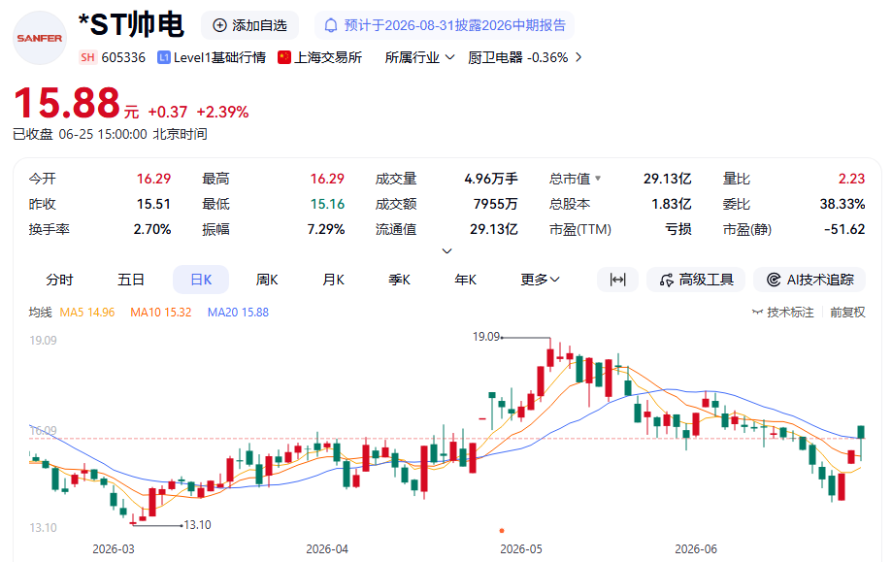Click the AI技术追踪 swirl icon
Viewport: 892px width, 562px height.
coord(774,280)
